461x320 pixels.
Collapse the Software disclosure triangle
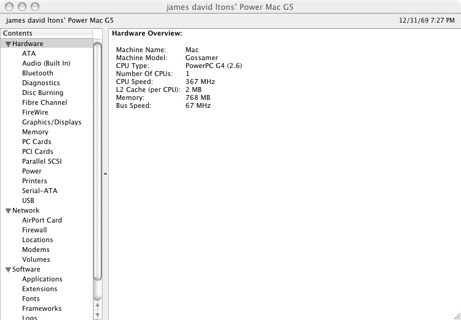tap(8, 270)
